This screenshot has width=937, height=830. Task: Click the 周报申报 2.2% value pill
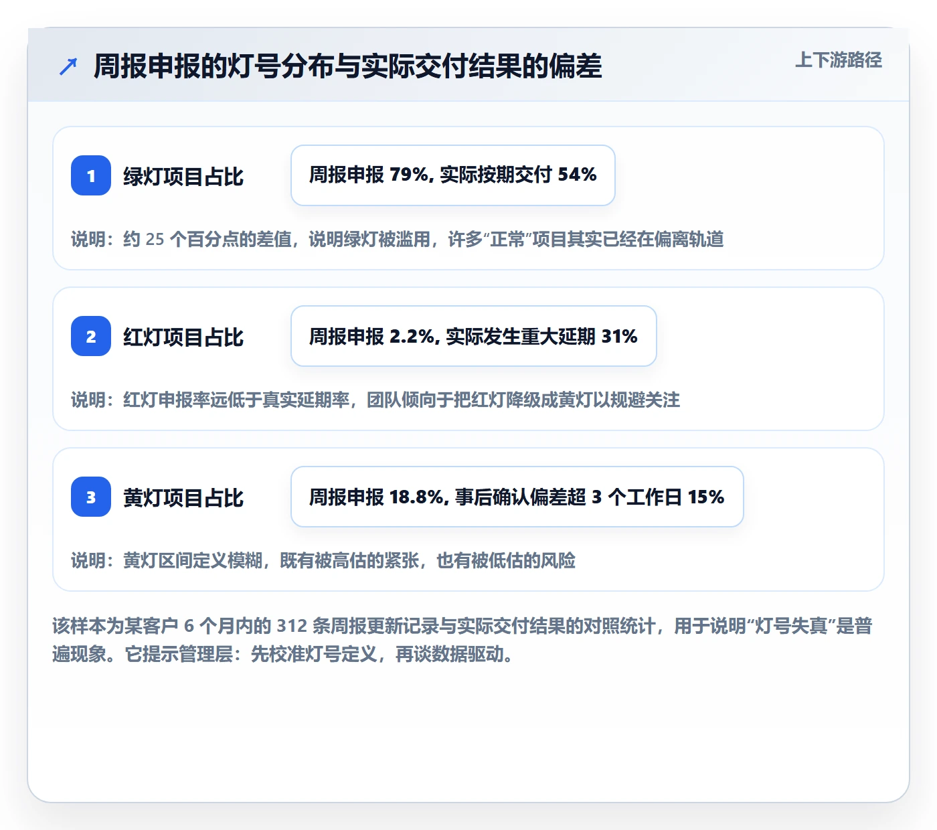coord(474,336)
